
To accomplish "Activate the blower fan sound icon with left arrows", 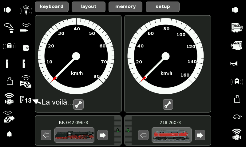I will click(x=26, y=81).
